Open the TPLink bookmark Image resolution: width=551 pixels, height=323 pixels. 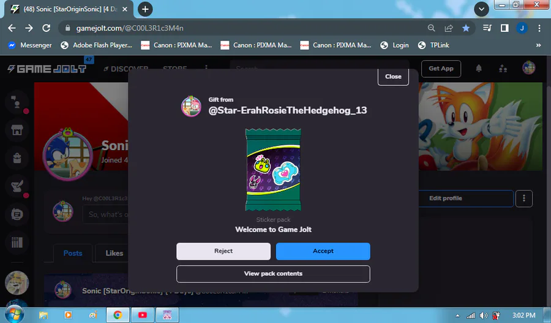pyautogui.click(x=433, y=45)
